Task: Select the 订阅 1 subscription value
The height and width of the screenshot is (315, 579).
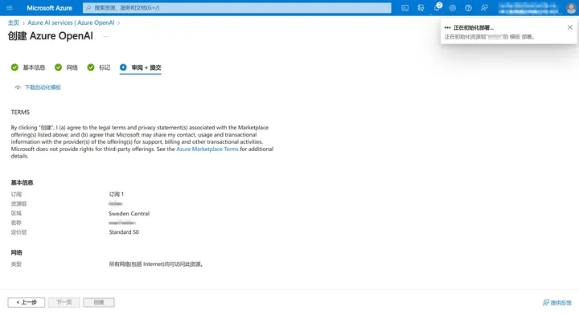Action: pos(117,194)
